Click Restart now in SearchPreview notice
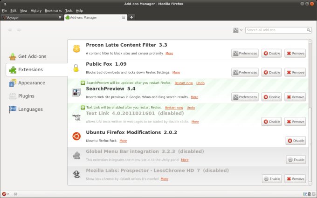The height and width of the screenshot is (198, 317). point(184,83)
